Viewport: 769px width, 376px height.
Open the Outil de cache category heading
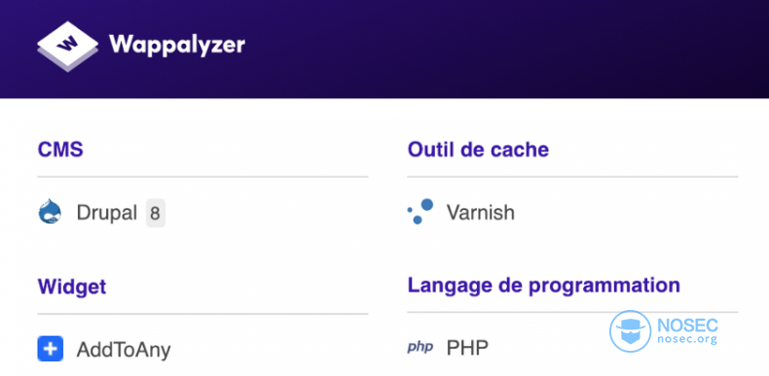click(478, 150)
